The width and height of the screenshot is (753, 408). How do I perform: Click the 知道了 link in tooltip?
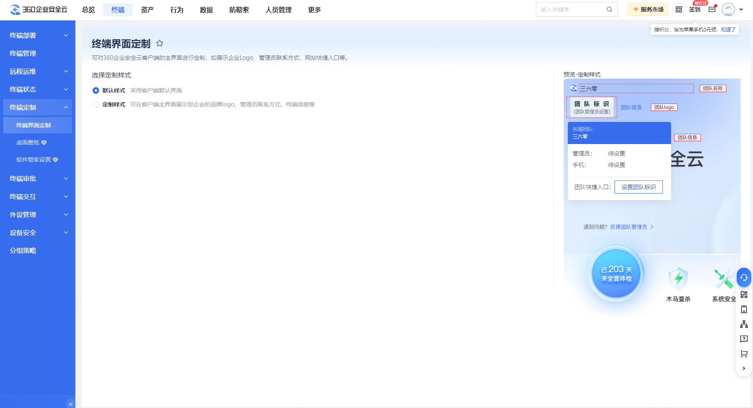728,29
